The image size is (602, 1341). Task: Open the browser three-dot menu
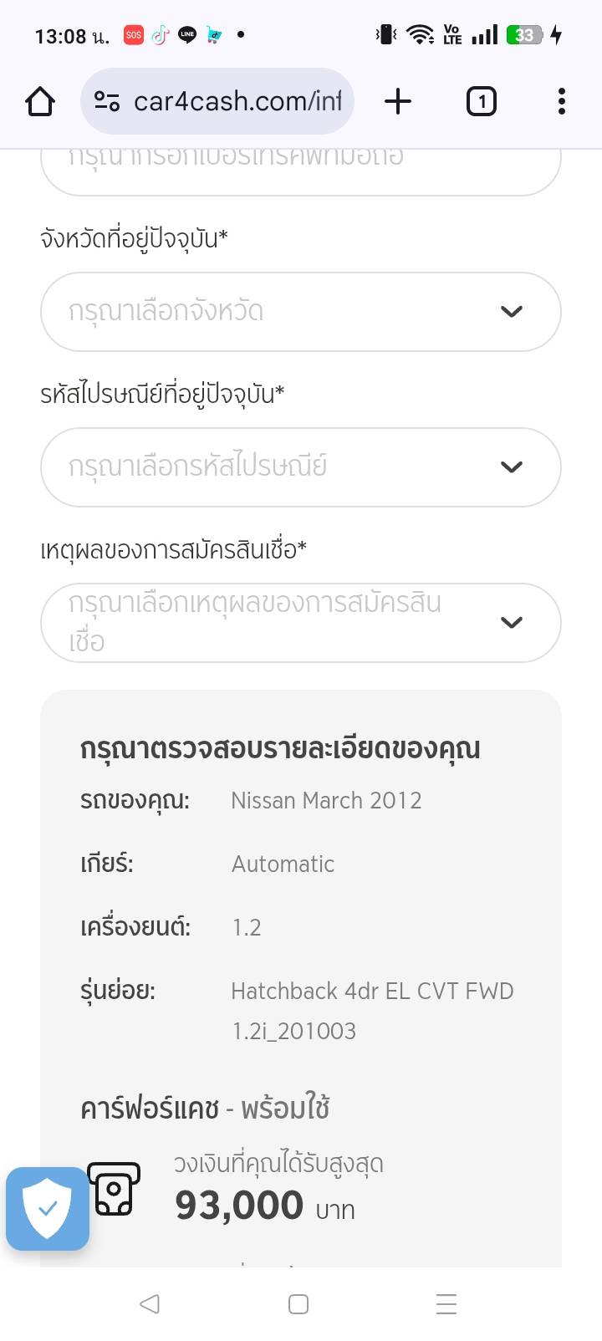click(561, 102)
